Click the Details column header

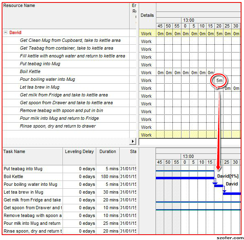[x=147, y=15]
